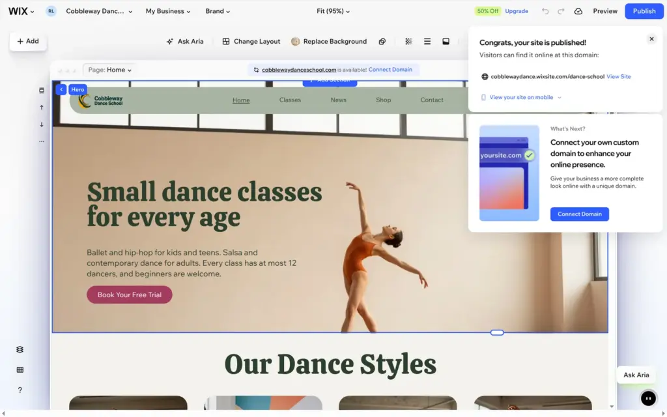Click the horizontal lines toolbar icon

coord(427,41)
